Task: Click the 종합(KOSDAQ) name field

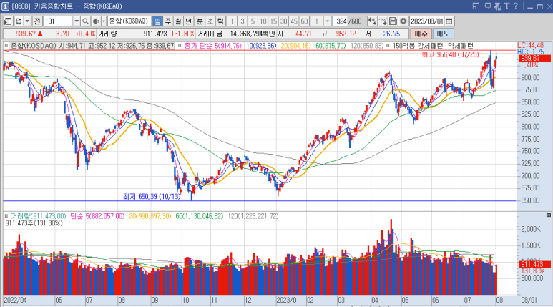Action: (x=129, y=21)
